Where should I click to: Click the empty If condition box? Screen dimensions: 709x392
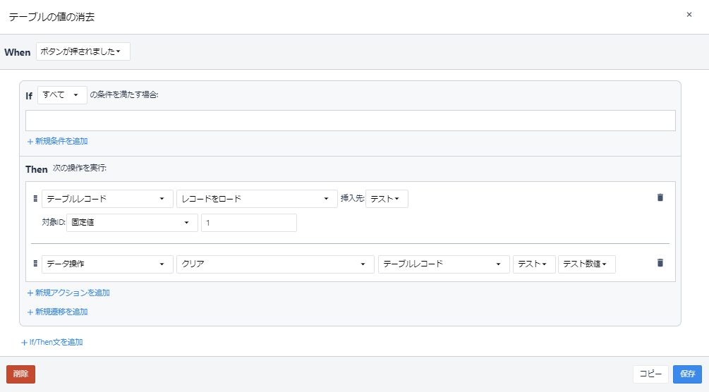[x=351, y=121]
